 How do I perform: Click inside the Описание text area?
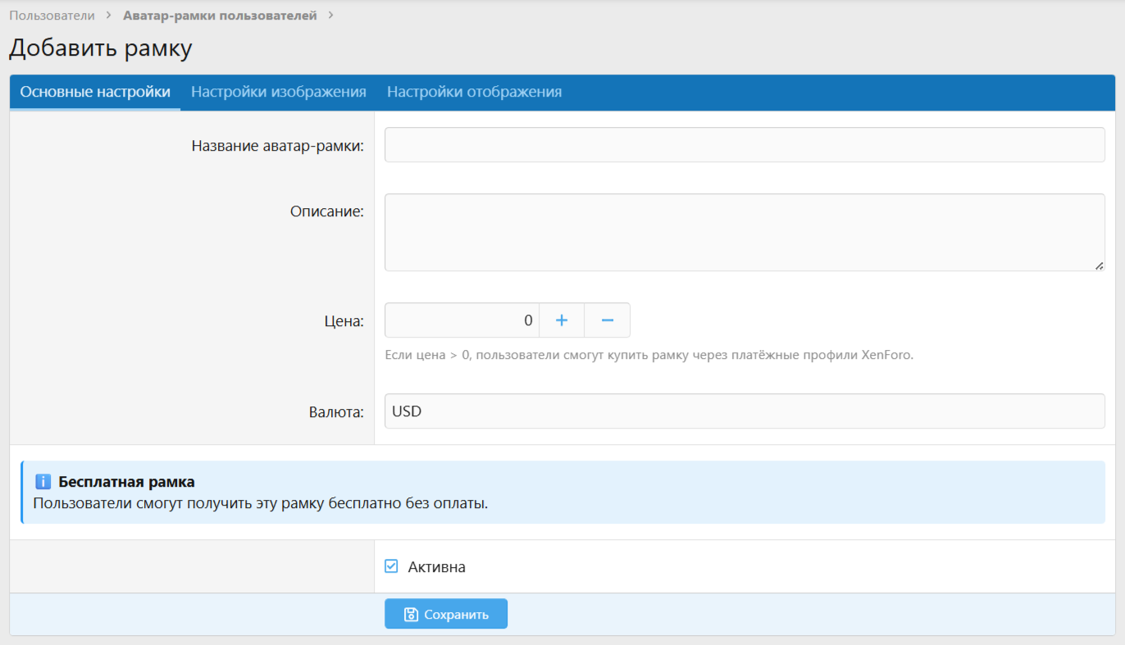click(745, 232)
